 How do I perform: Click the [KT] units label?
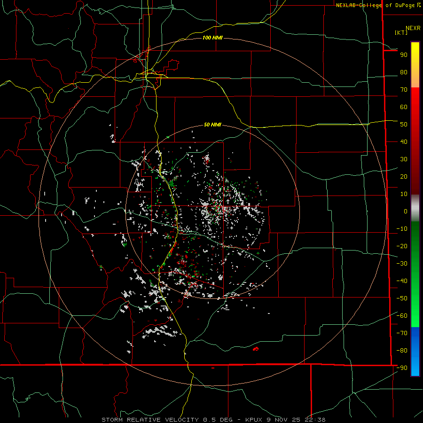401,32
